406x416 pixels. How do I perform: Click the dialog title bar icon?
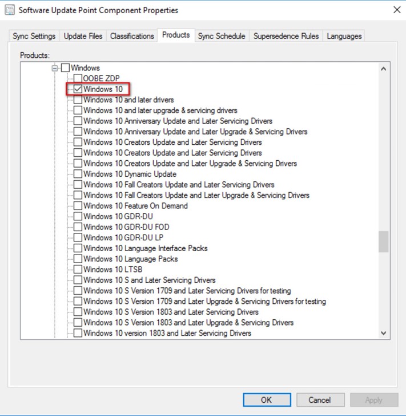coord(10,10)
